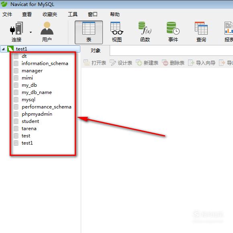Click the Navicat app logo in title bar

click(4, 4)
